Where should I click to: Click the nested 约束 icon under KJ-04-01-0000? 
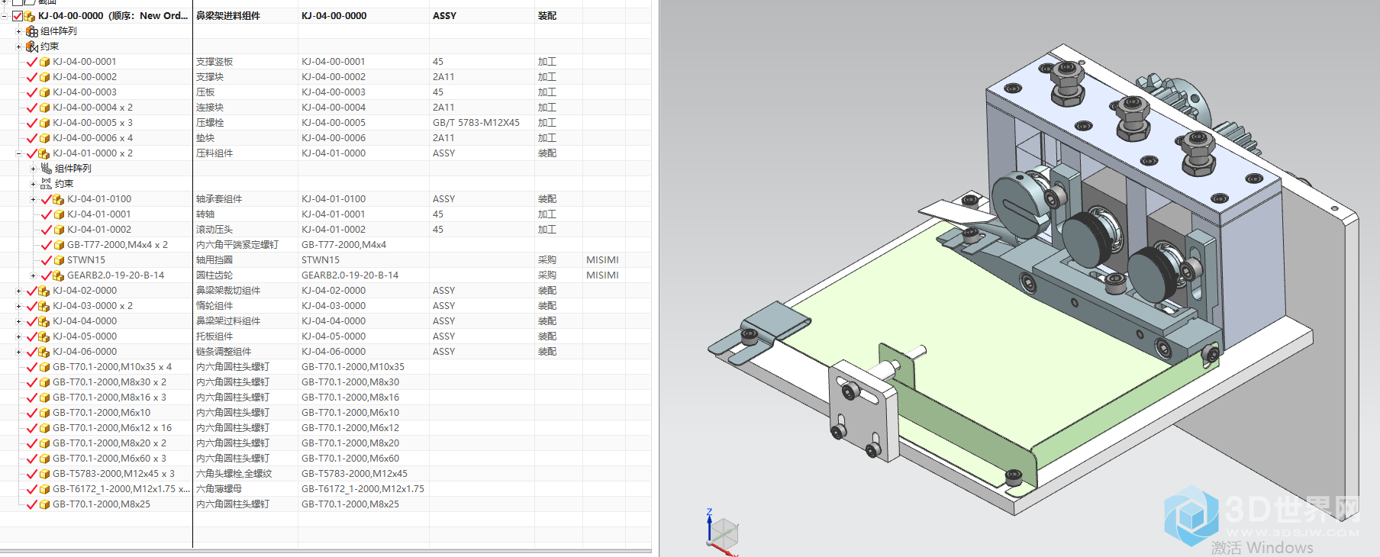pos(47,184)
